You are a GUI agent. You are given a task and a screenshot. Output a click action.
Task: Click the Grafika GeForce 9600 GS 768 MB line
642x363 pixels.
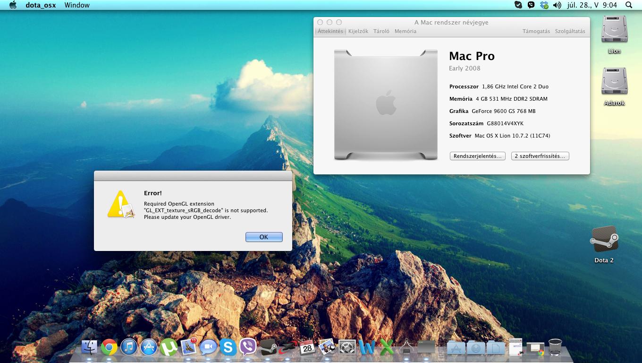click(492, 111)
